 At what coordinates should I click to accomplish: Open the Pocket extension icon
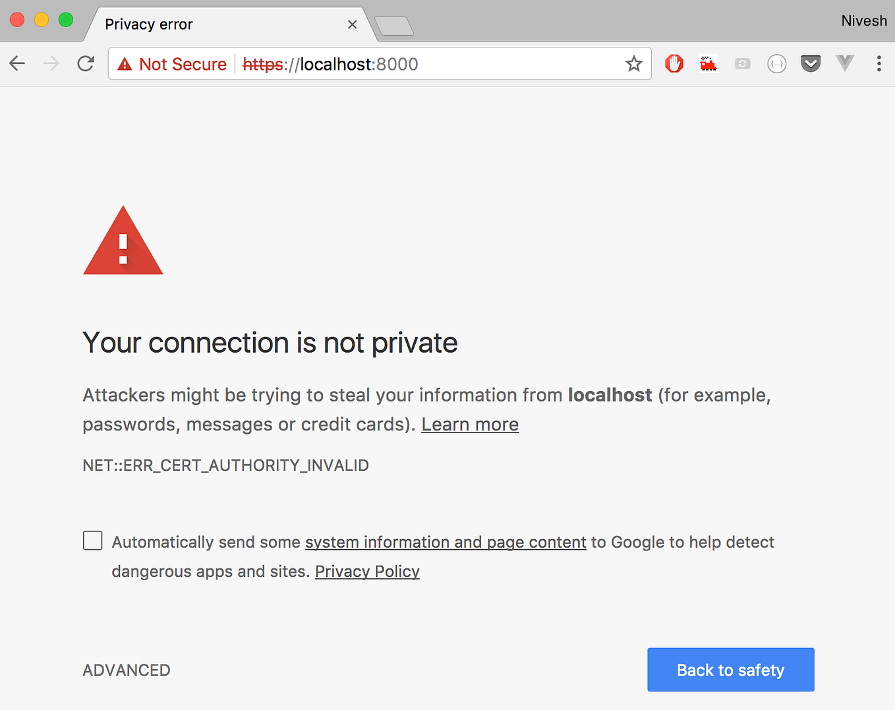point(811,63)
